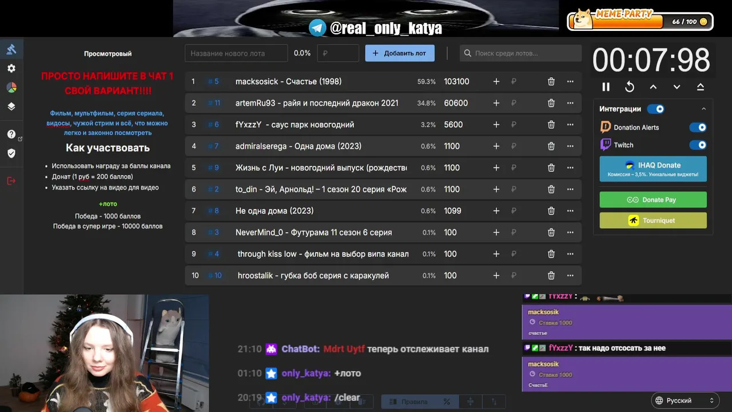Viewport: 732px width, 412px height.
Task: Click the Правила button at bottom
Action: coord(407,402)
